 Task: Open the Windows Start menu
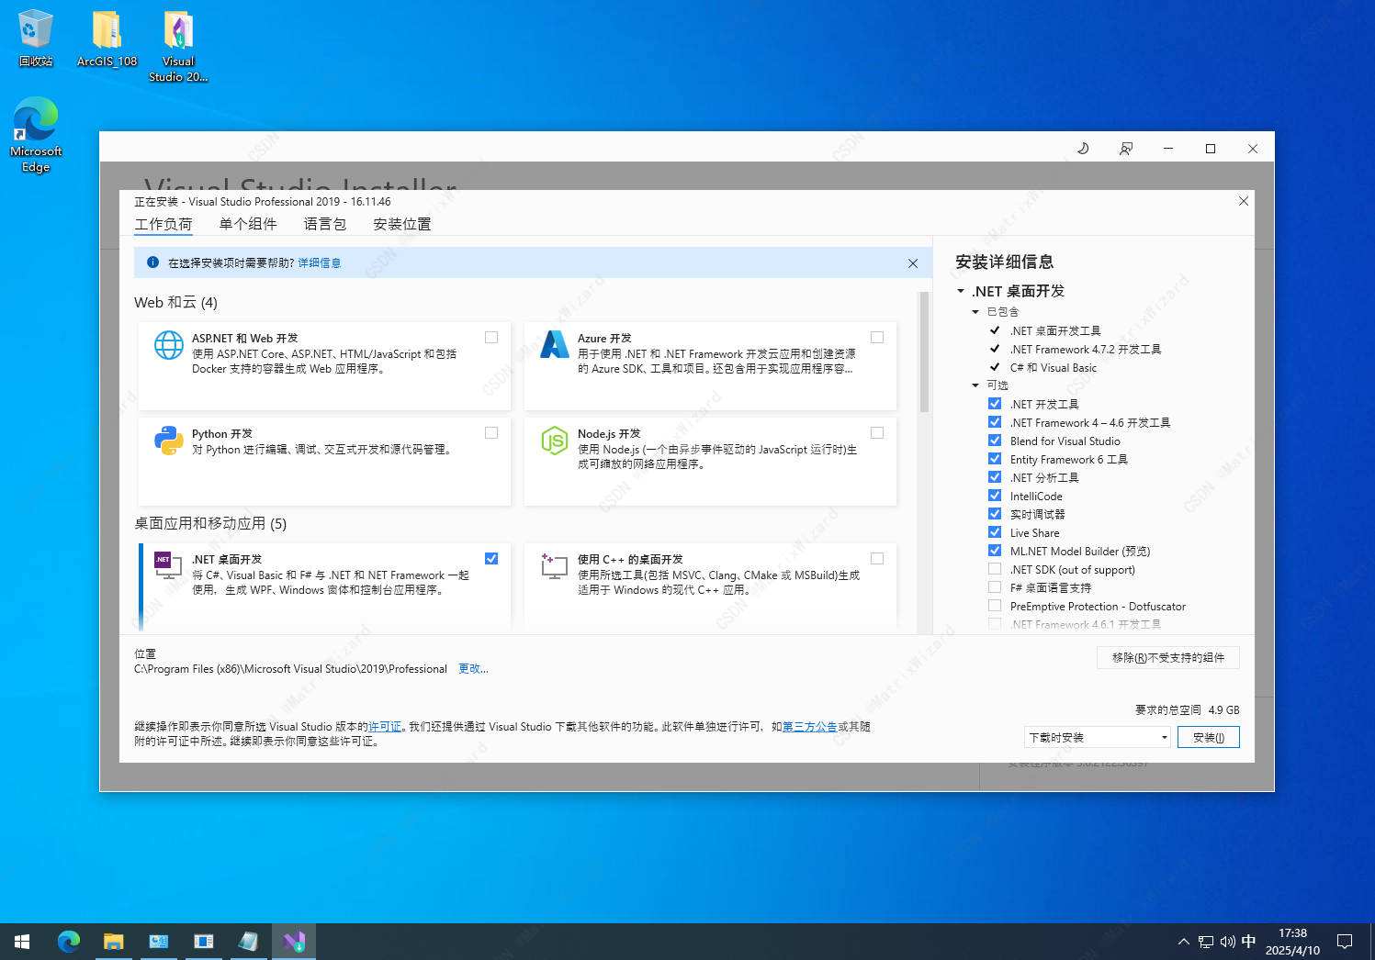(22, 942)
